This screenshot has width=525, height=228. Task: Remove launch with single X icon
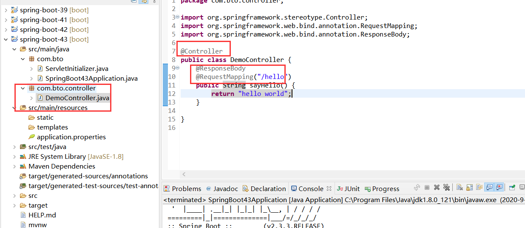[437, 188]
